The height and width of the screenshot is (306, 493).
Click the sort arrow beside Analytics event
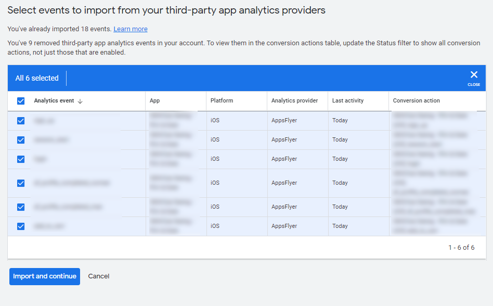(80, 101)
